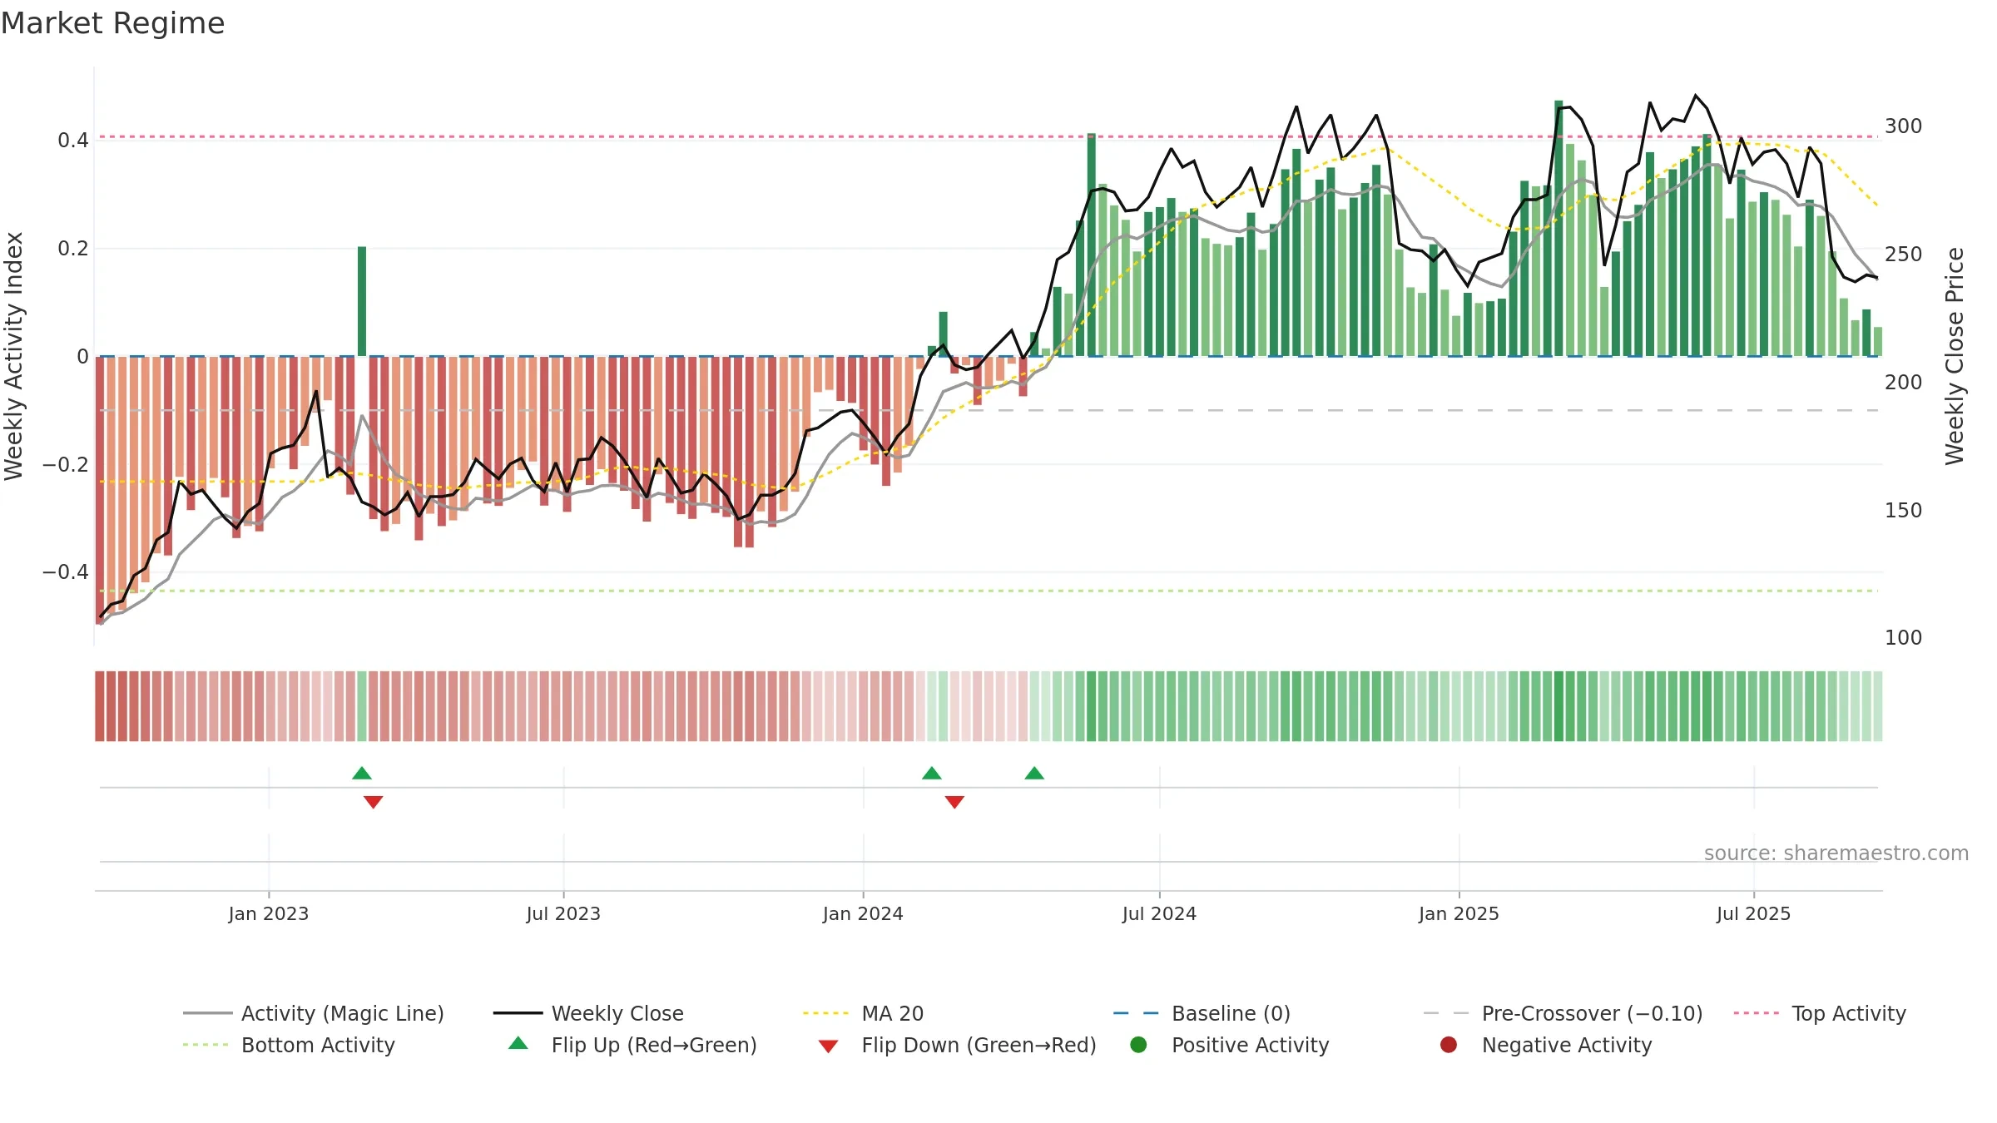Click the Jan 2024 axis label

coord(863,914)
